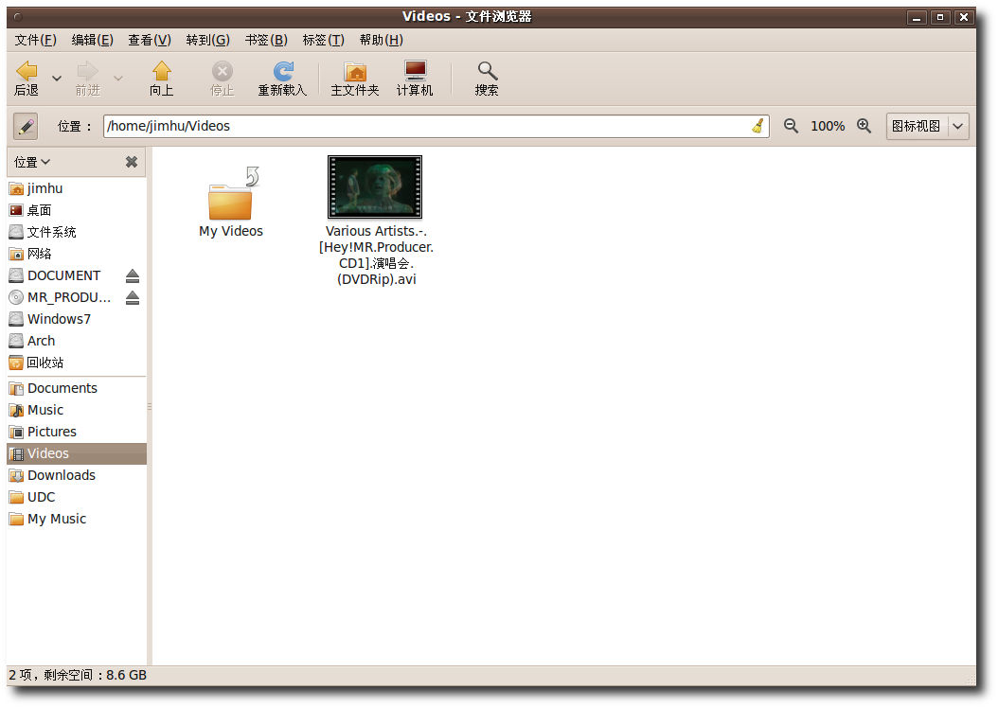This screenshot has height=708, width=998.
Task: Open 计算机 computer icon in toolbar
Action: click(x=415, y=71)
